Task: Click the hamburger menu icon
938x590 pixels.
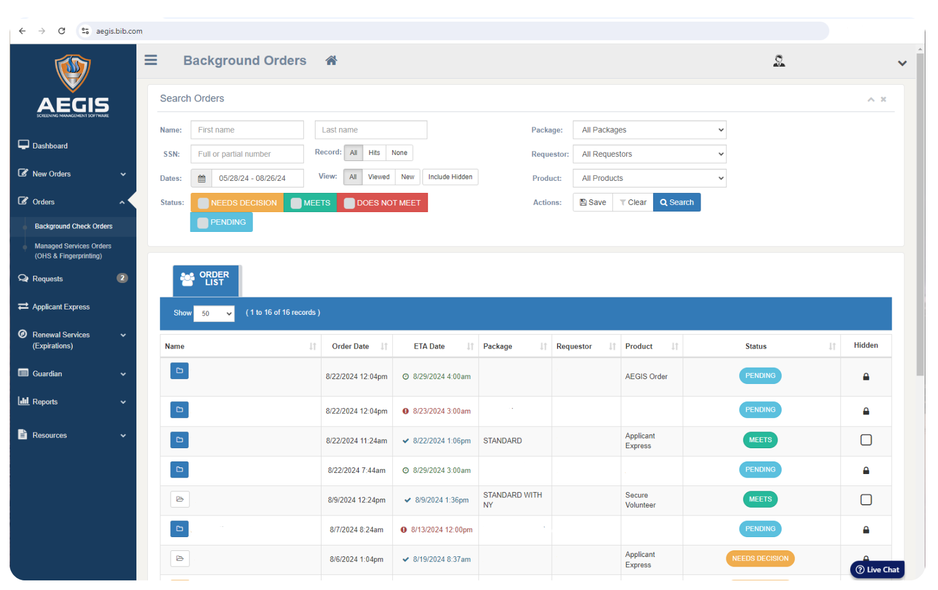Action: click(x=151, y=60)
